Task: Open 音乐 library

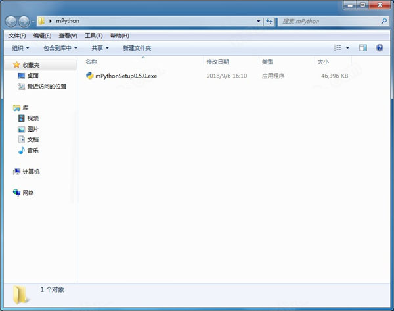Action: click(x=33, y=151)
